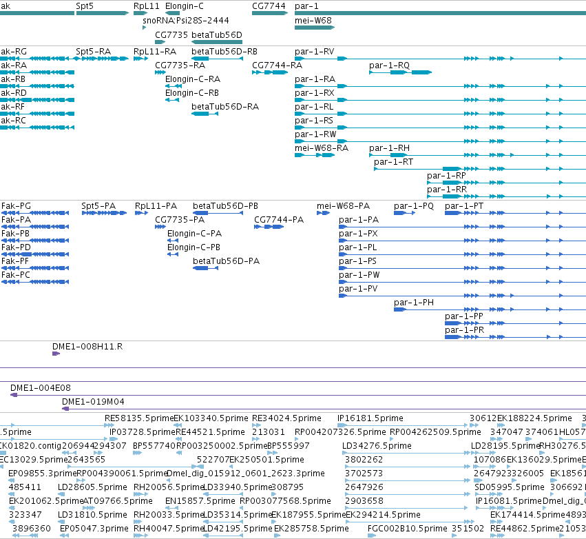Select the FGC002B10.5prime EST label
586x539 pixels.
click(x=408, y=529)
